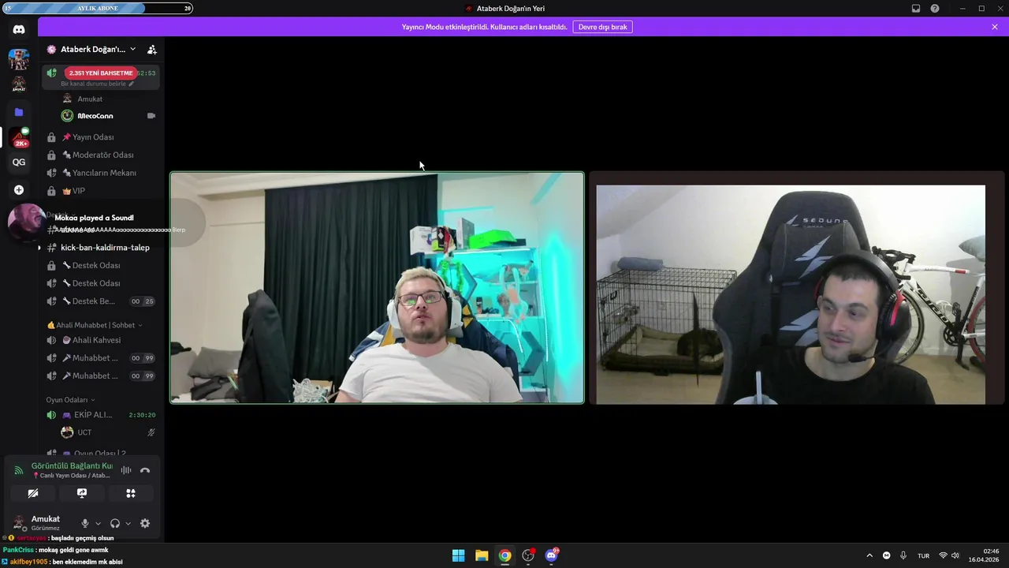Open headphone output device dropdown arrow
This screenshot has height=568, width=1009.
128,523
